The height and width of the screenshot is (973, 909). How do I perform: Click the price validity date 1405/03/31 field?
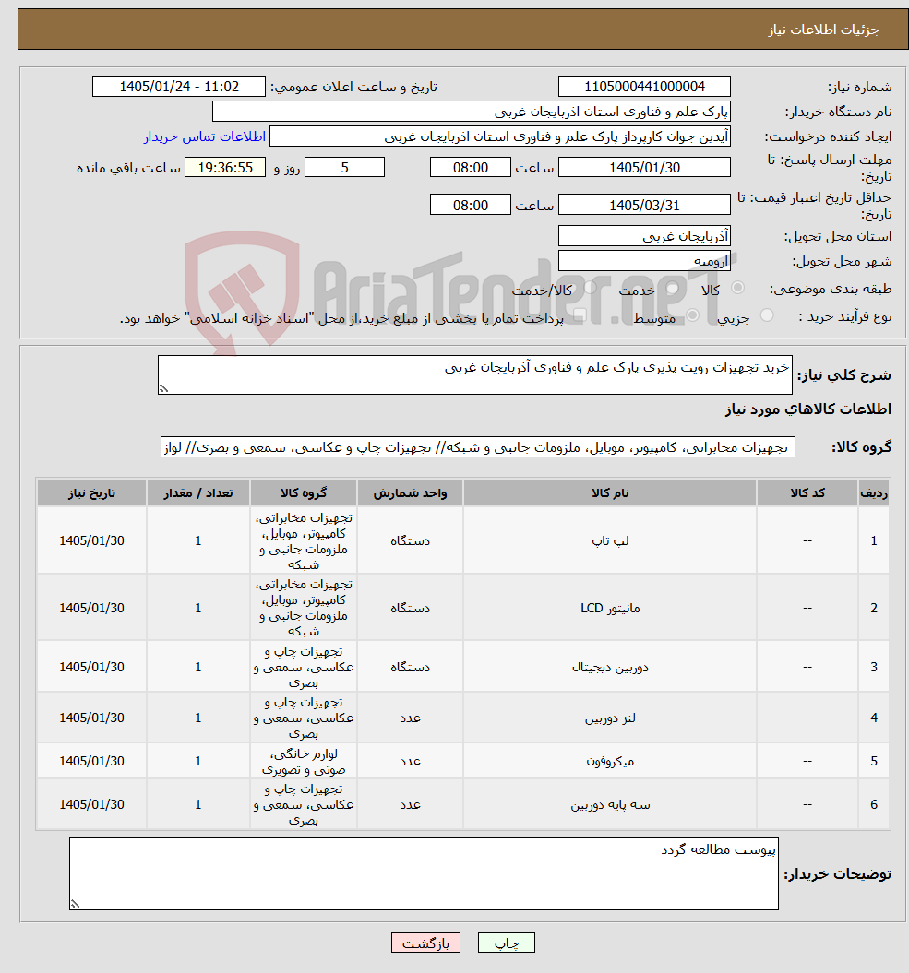pyautogui.click(x=644, y=205)
